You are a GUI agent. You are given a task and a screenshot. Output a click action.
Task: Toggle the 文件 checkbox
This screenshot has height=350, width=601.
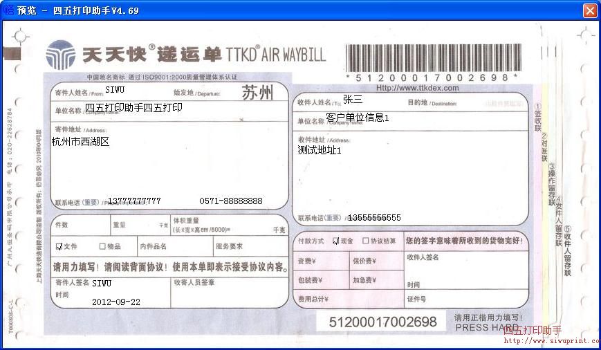coord(59,246)
